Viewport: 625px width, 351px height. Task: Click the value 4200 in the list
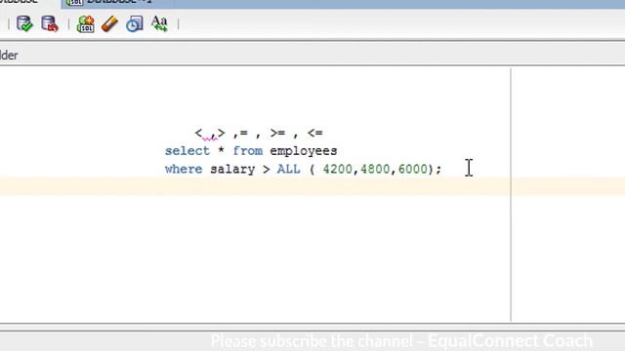[x=338, y=169]
